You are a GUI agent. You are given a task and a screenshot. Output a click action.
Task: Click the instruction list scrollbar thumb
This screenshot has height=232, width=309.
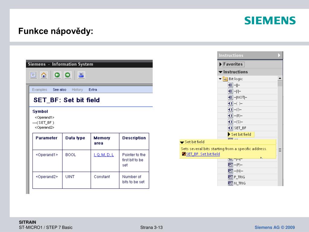tap(280, 84)
